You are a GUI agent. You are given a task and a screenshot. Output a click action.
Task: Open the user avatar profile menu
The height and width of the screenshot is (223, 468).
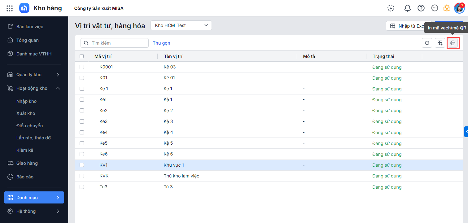pos(459,8)
